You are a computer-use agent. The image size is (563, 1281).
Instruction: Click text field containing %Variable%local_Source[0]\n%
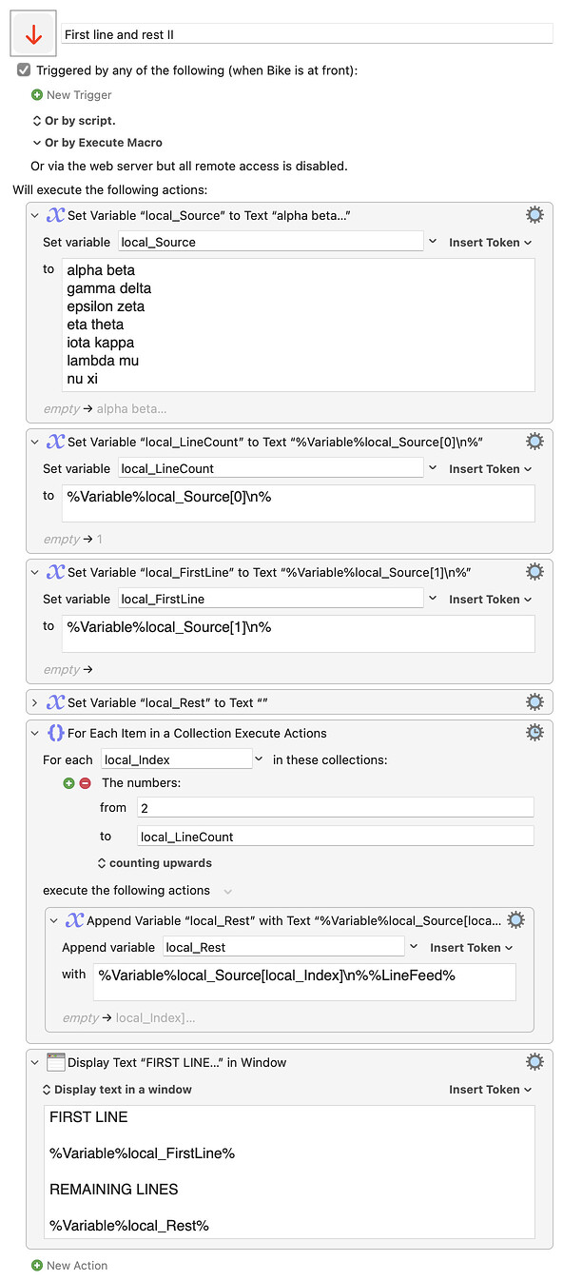299,503
